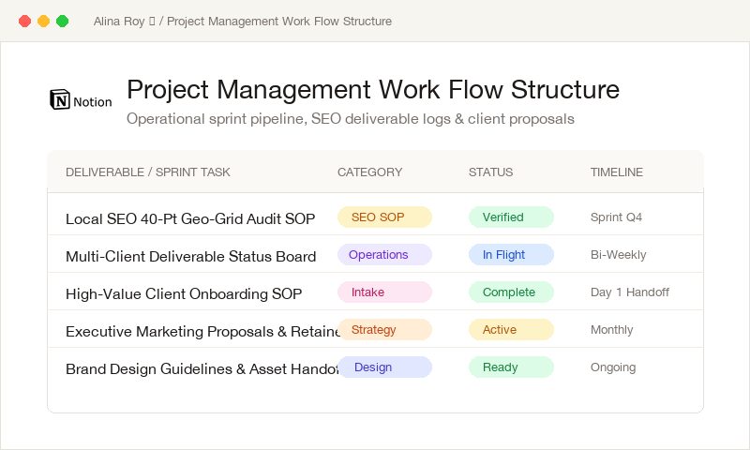Click the Active status pill
The width and height of the screenshot is (750, 450).
[x=511, y=329]
